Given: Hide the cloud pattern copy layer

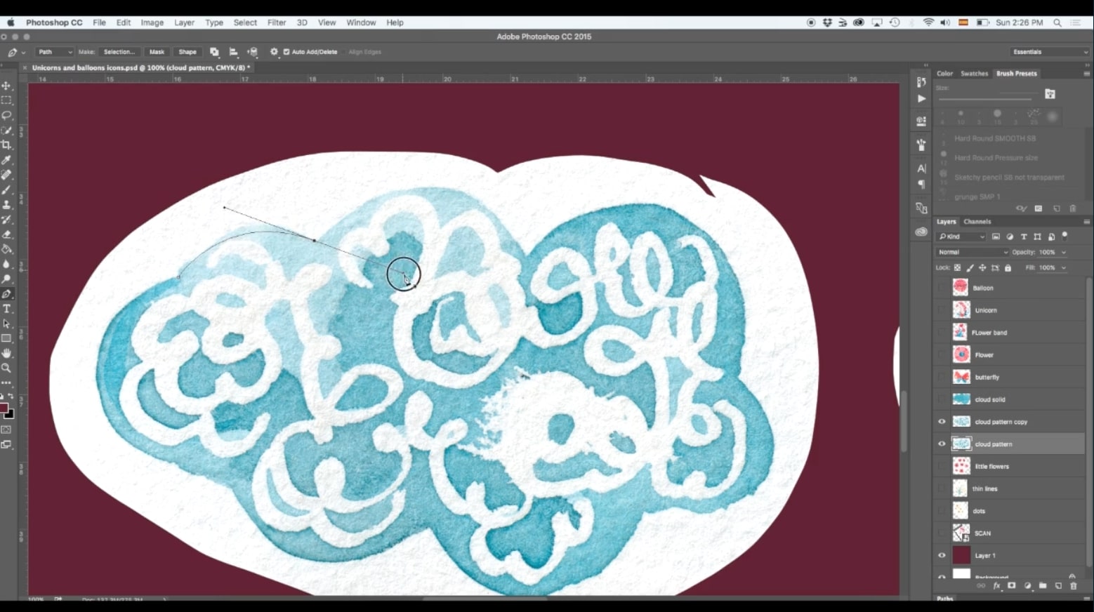Looking at the screenshot, I should click(x=942, y=421).
